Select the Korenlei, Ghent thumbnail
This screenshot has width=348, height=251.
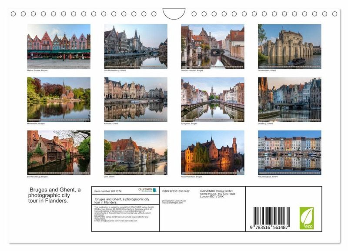135,99
